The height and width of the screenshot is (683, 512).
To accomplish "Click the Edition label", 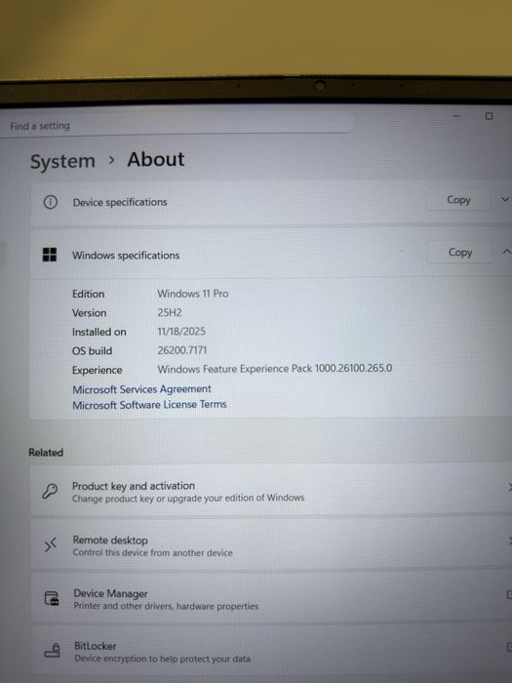I will (89, 294).
